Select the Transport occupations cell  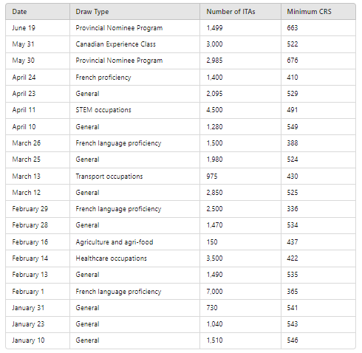pyautogui.click(x=134, y=176)
